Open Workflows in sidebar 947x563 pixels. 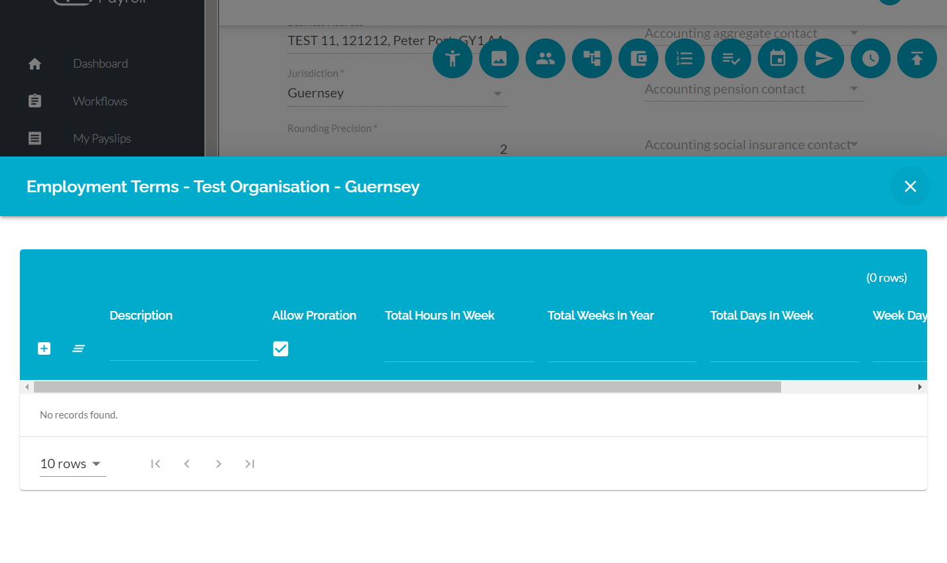click(x=100, y=101)
